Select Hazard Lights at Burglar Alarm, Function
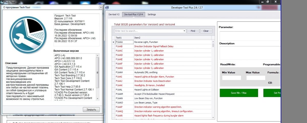The image size is (307, 123). click(x=154, y=77)
